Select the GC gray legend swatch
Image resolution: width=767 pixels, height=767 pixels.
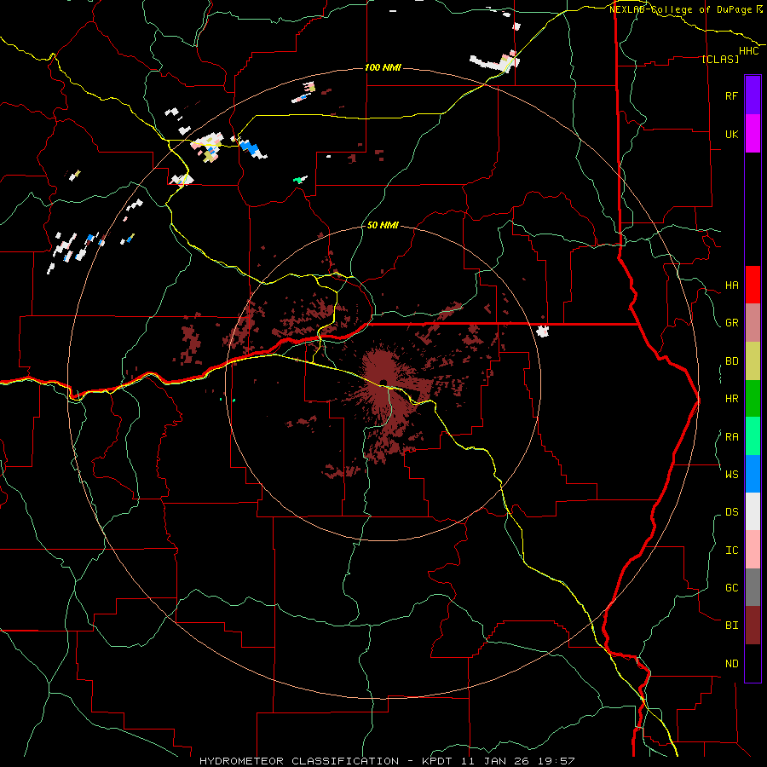click(753, 587)
